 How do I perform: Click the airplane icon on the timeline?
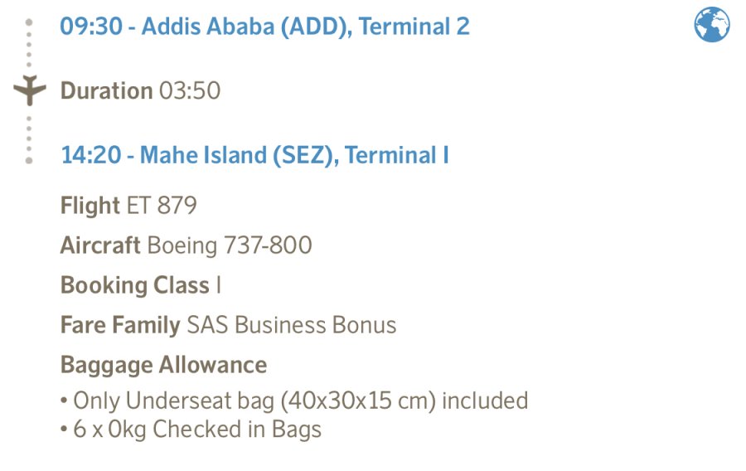(x=30, y=90)
